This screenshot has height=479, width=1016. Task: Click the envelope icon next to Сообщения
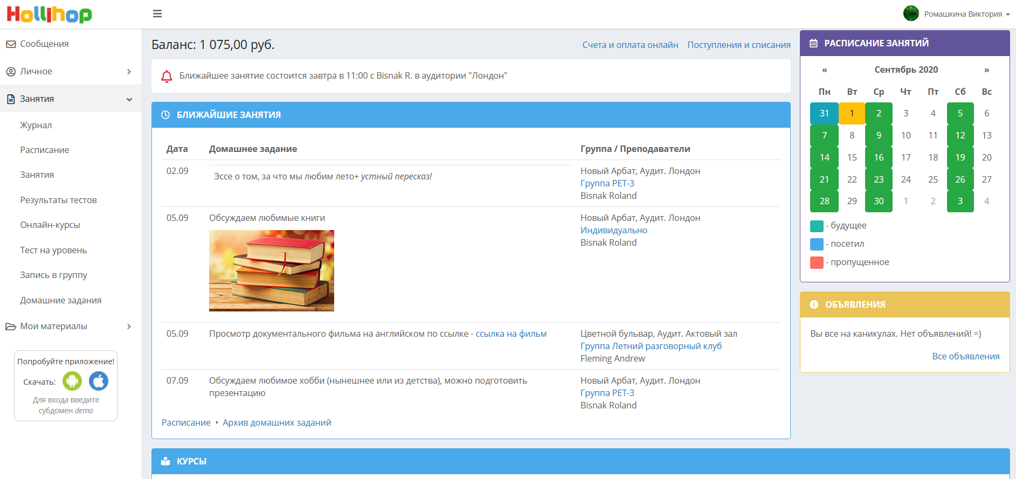[11, 44]
